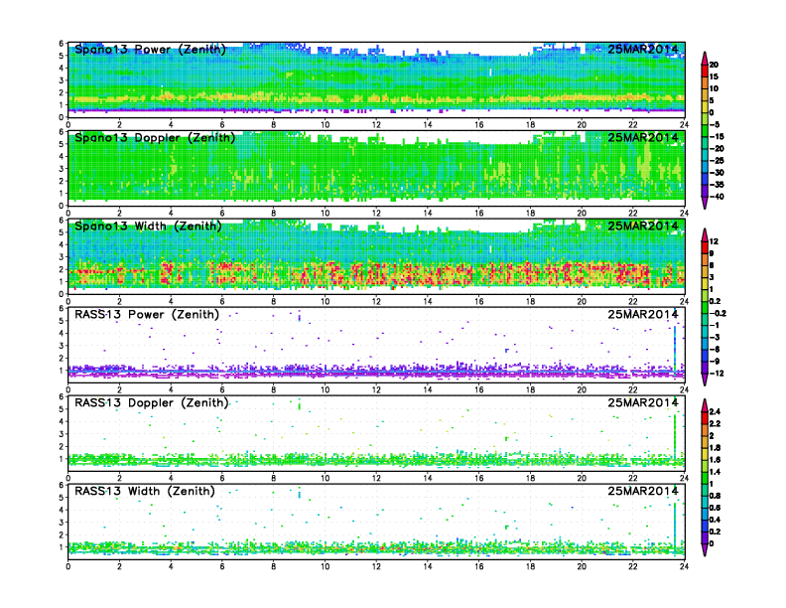Select the 25MAR2014 date in Spano13 Width panel
Image resolution: width=786 pixels, height=608 pixels.
coord(643,226)
